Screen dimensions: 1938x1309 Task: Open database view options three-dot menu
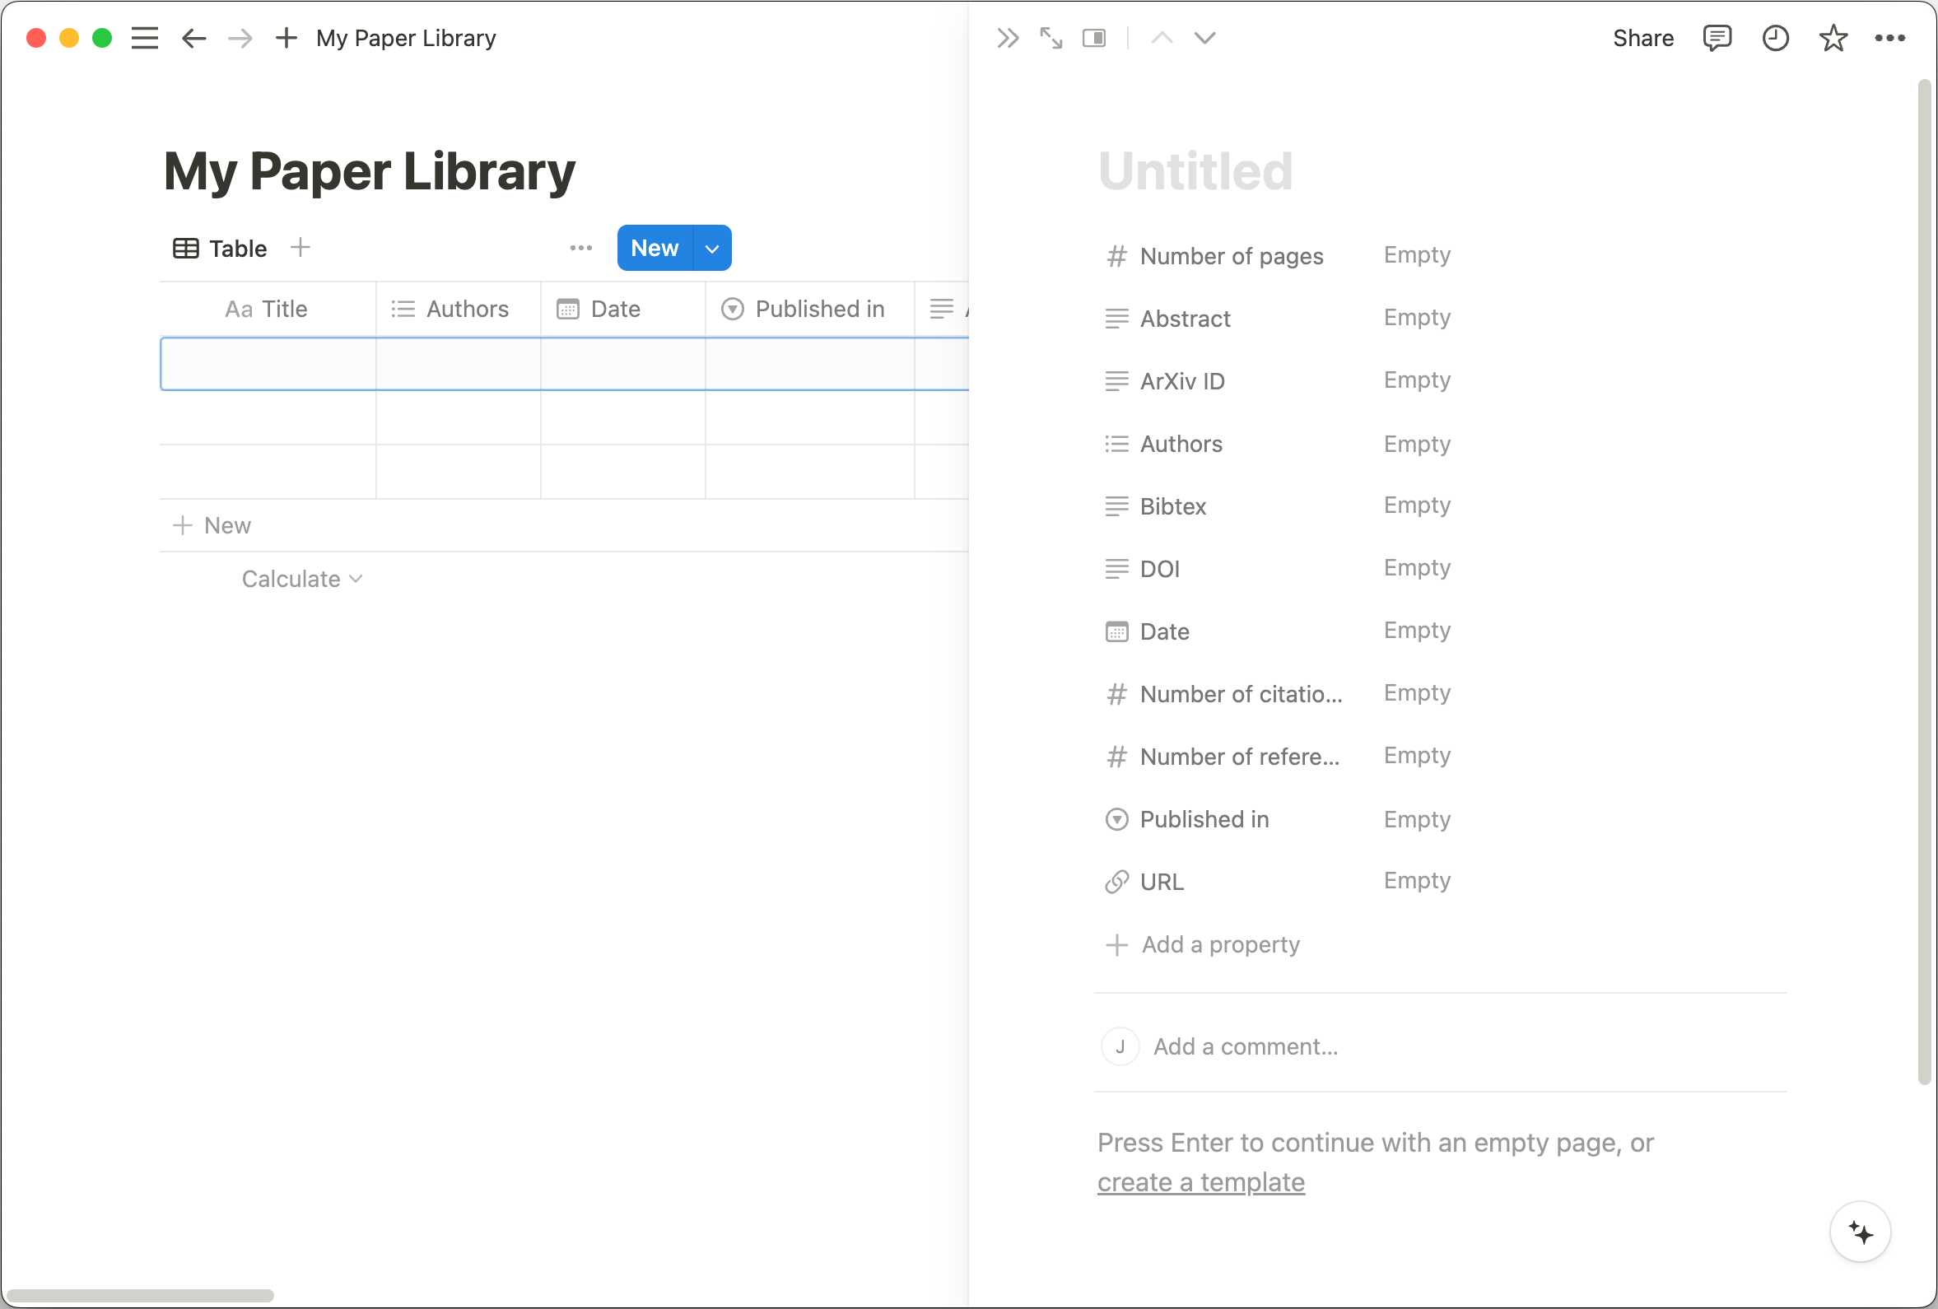click(581, 248)
